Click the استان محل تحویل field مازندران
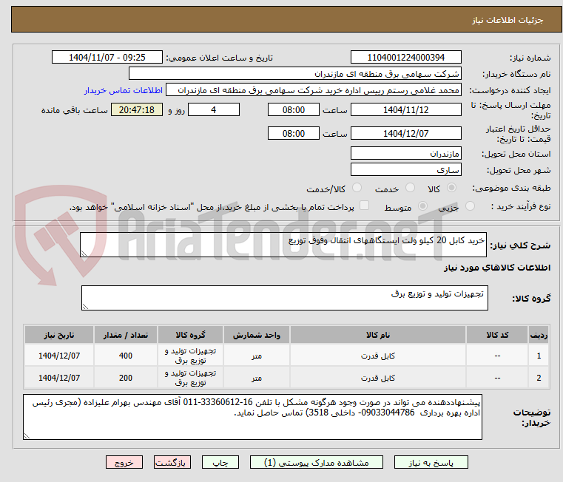The image size is (563, 482). tap(405, 153)
